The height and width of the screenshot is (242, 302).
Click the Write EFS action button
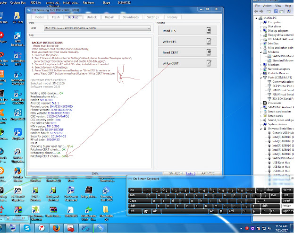pyautogui.click(x=187, y=42)
